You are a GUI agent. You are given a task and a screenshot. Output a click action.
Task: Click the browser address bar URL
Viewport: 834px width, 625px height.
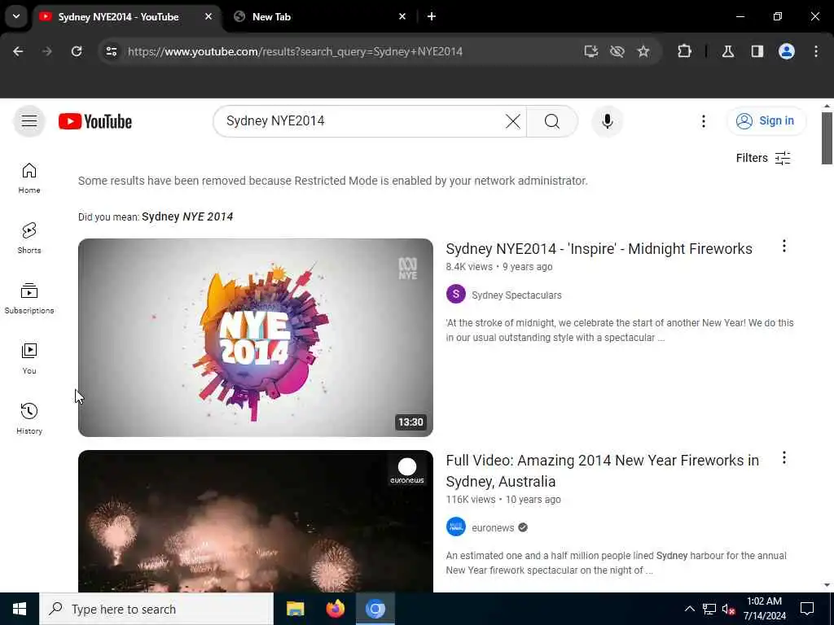tap(295, 51)
